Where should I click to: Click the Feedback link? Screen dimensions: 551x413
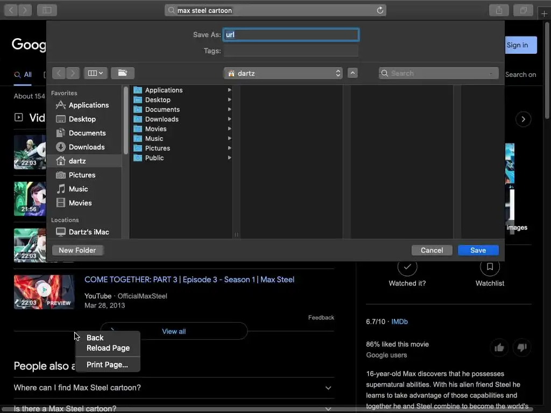pyautogui.click(x=321, y=317)
